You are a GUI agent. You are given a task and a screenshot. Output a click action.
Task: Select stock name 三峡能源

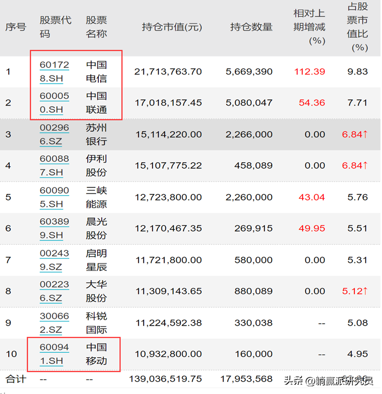click(x=96, y=197)
